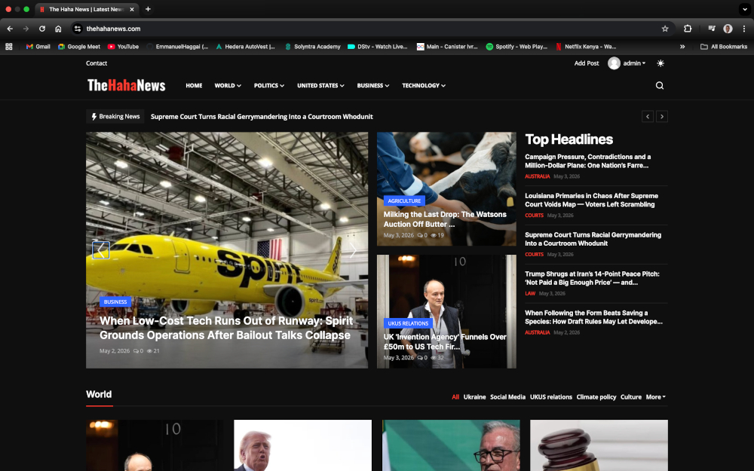Open the apps grid in bookmarks bar
This screenshot has width=754, height=471.
[x=8, y=47]
